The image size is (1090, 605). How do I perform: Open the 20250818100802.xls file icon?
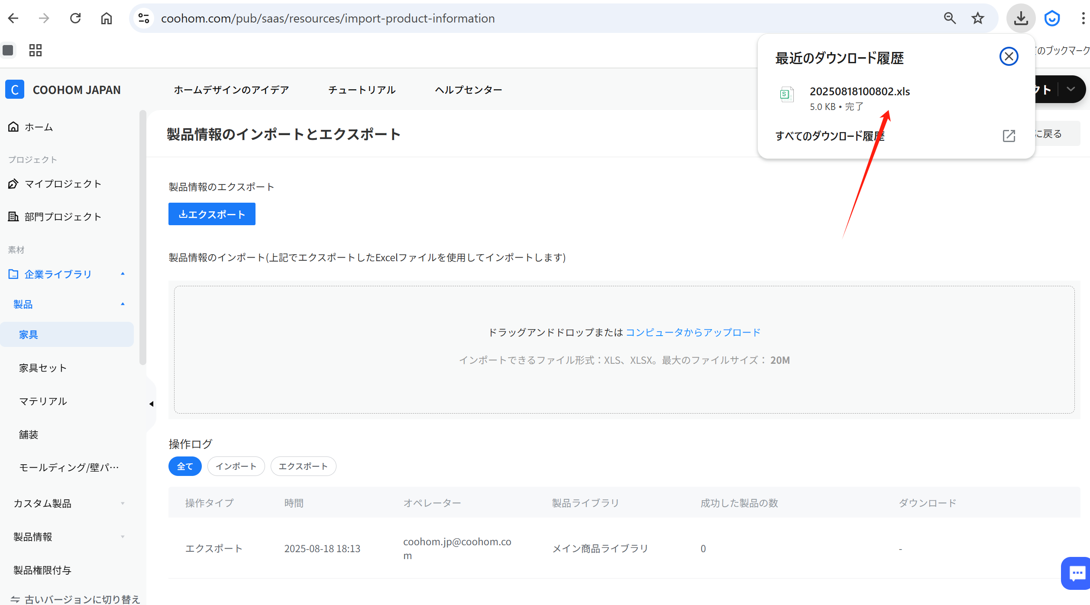tap(787, 94)
